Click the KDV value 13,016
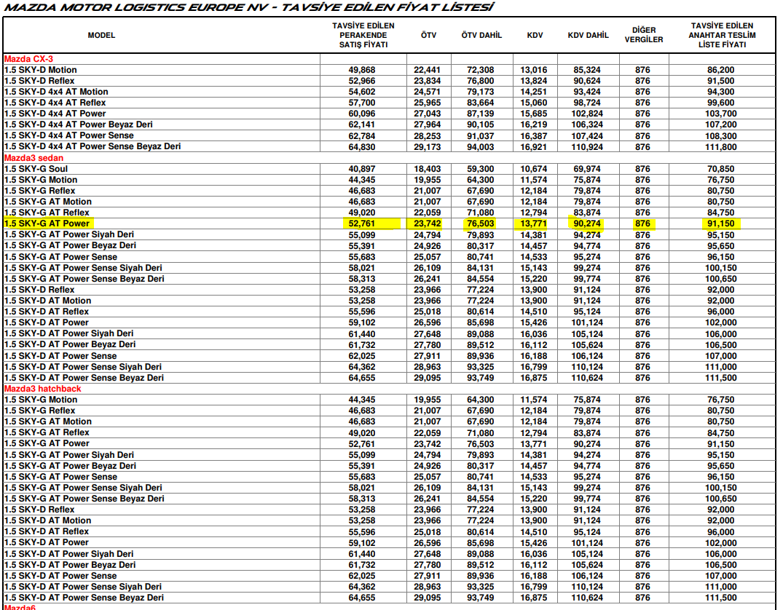 click(533, 70)
